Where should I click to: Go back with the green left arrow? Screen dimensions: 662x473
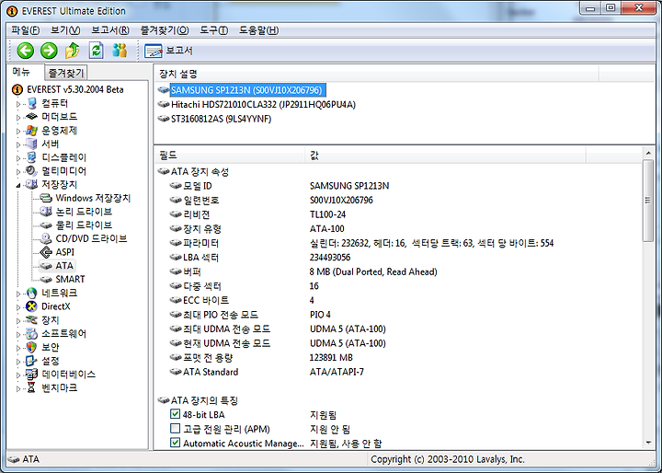[x=26, y=51]
